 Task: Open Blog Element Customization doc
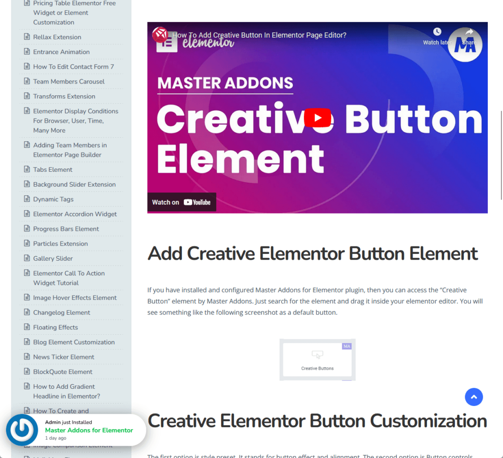[74, 342]
